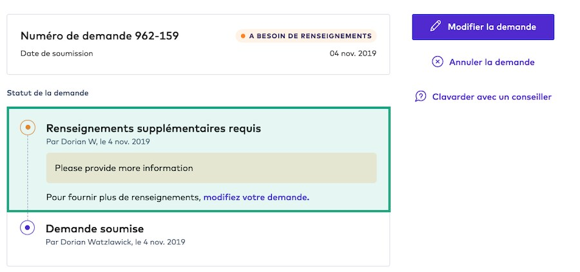This screenshot has width=580, height=272.
Task: Click the A besoin de renseignements badge
Action: coord(306,36)
